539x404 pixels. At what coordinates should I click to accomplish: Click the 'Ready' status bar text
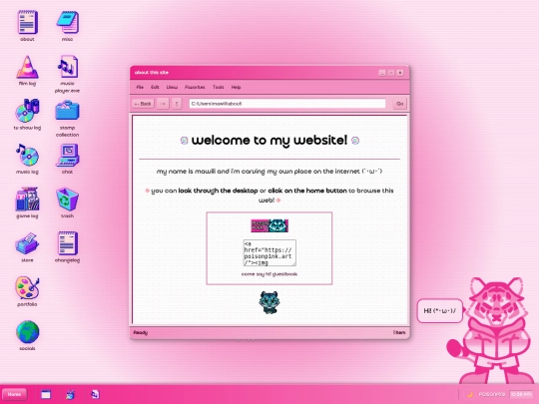click(141, 332)
